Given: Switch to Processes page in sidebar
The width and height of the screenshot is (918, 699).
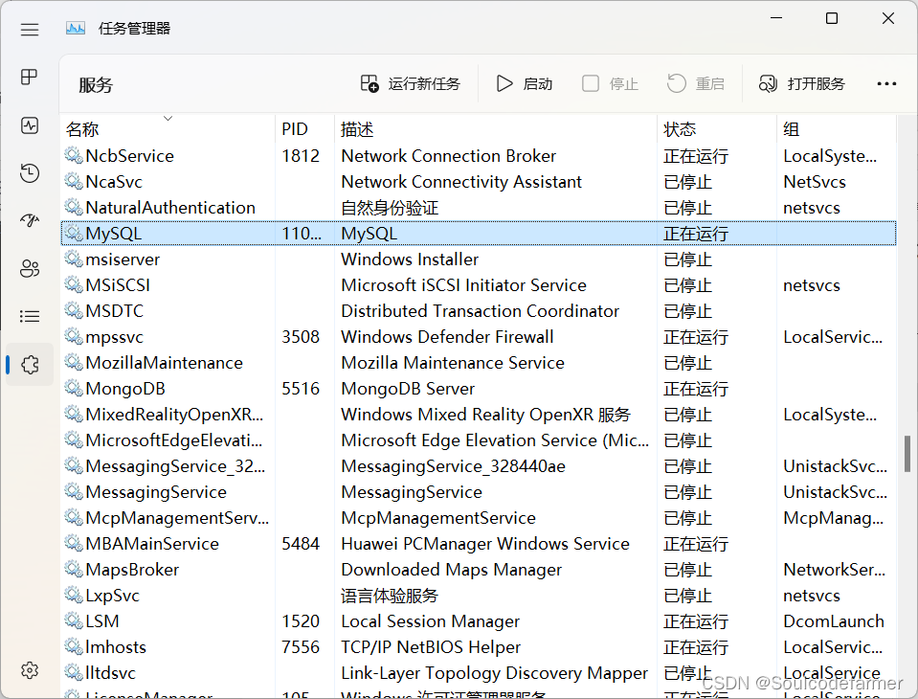Looking at the screenshot, I should [x=30, y=78].
